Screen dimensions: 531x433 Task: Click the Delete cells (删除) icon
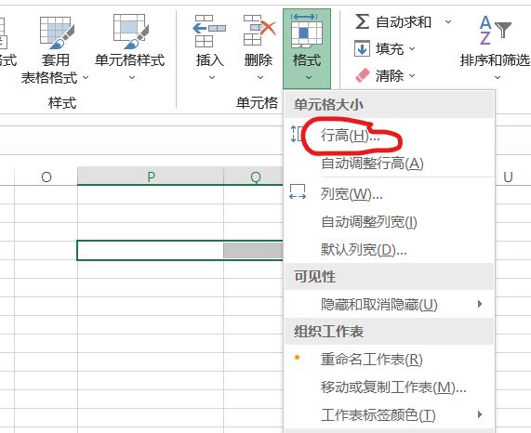coord(259,30)
